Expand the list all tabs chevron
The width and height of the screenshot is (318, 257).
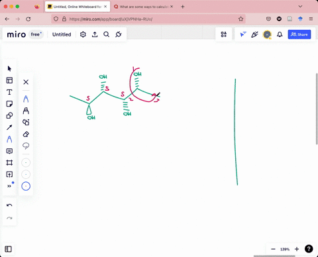pyautogui.click(x=300, y=7)
